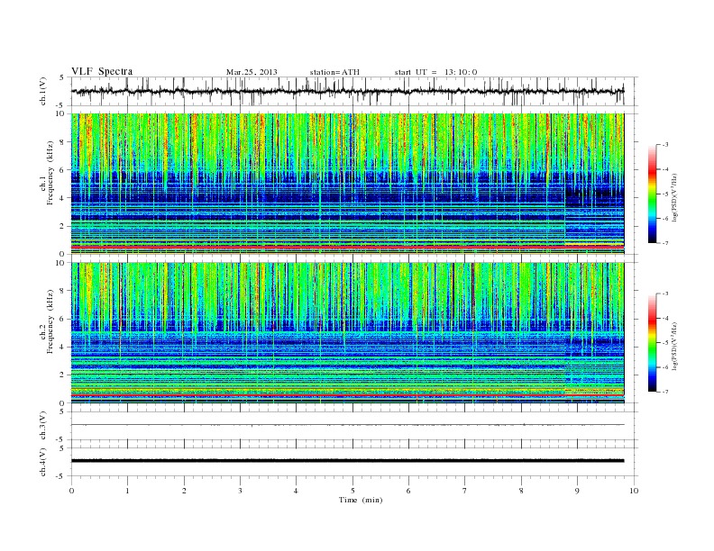Click time-axis tick label "8"
This screenshot has width=714, height=551.
(x=521, y=491)
